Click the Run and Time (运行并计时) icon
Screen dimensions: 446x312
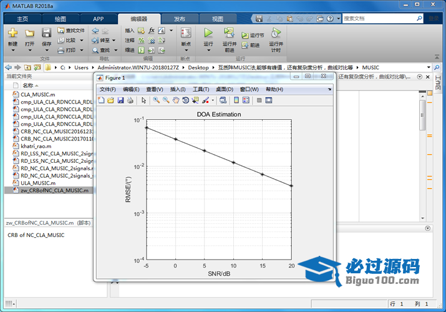[x=276, y=33]
